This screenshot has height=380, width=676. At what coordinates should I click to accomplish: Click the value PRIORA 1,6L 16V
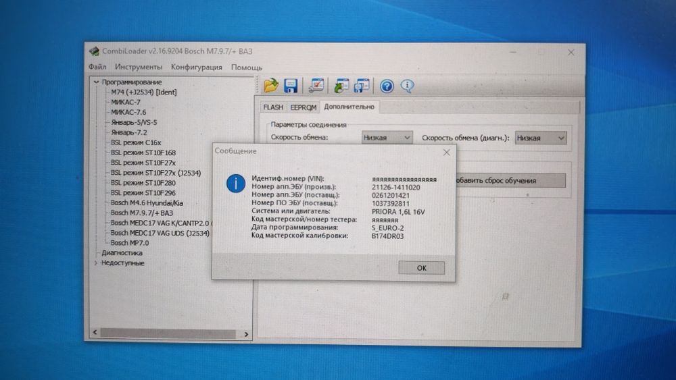pos(398,212)
